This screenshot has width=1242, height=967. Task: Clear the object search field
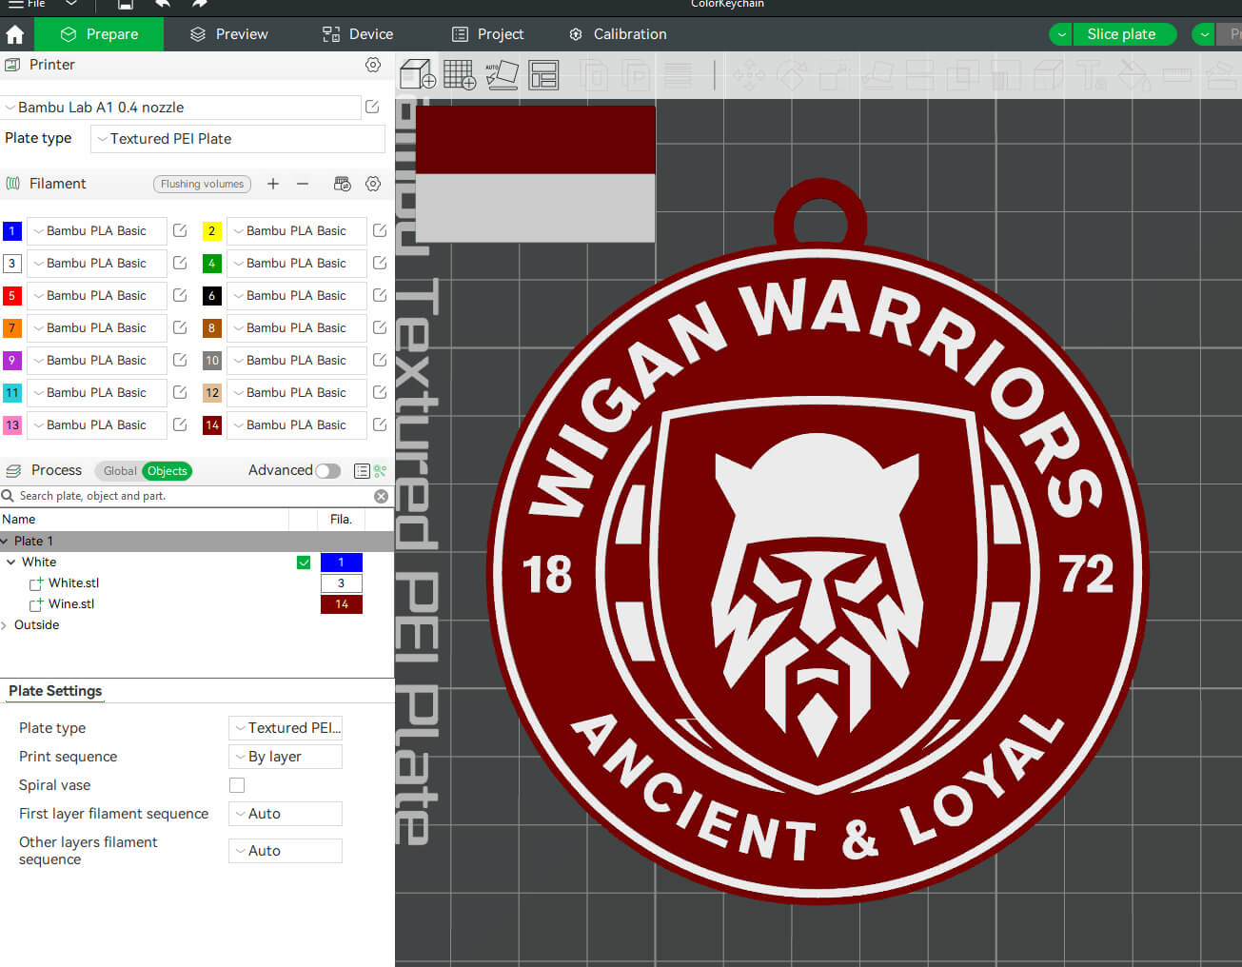(x=381, y=496)
